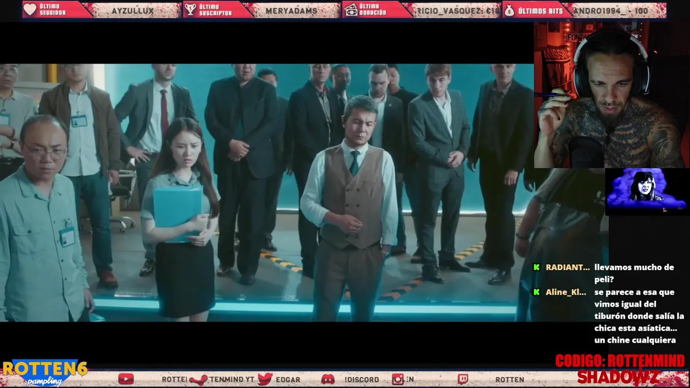Click the trophy icon for Último Suscriptor
This screenshot has width=690, height=388.
pos(190,10)
